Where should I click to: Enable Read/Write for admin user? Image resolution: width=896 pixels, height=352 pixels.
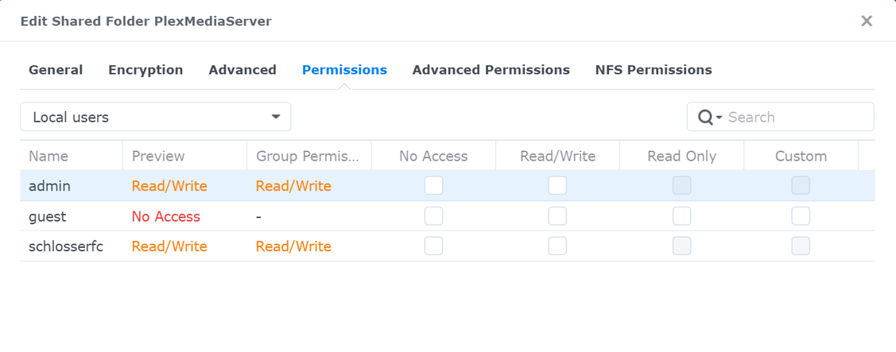click(x=557, y=186)
